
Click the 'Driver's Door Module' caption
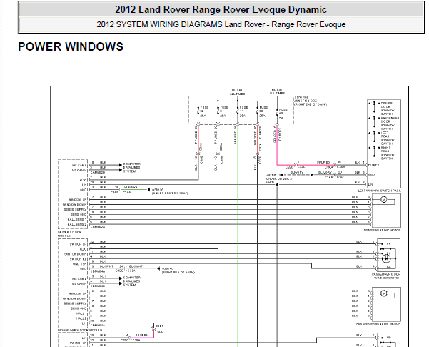(69, 234)
